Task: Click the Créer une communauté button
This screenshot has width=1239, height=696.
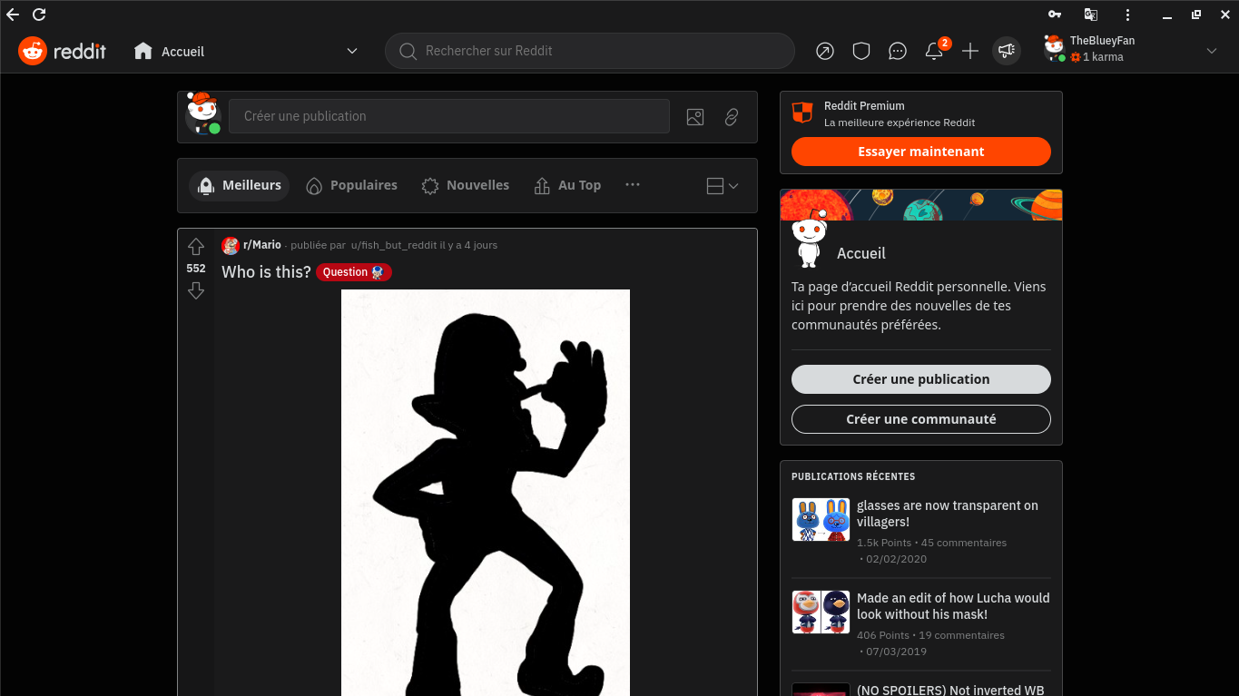Action: [x=921, y=419]
